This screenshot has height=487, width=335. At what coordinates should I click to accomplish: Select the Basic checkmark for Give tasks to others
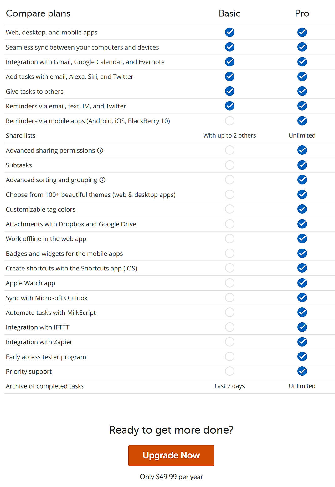click(x=229, y=91)
